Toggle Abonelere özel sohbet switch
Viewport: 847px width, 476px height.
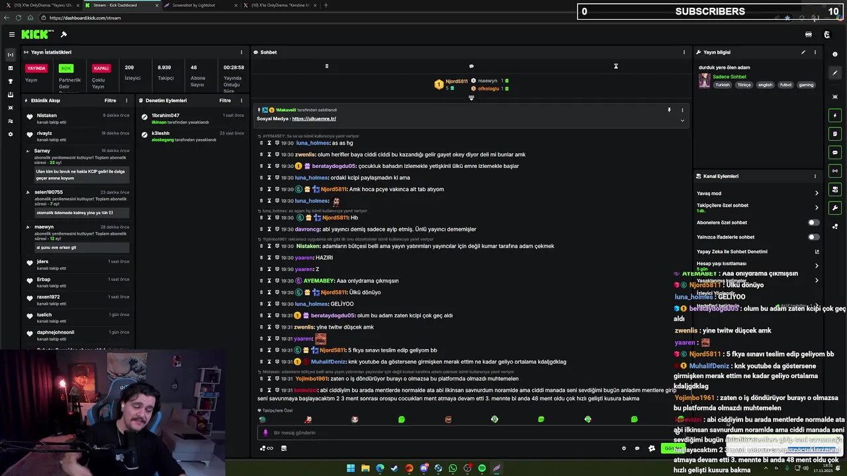pos(813,223)
